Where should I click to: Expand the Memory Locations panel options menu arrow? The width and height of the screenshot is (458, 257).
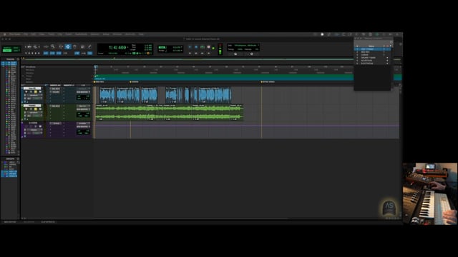coord(391,46)
